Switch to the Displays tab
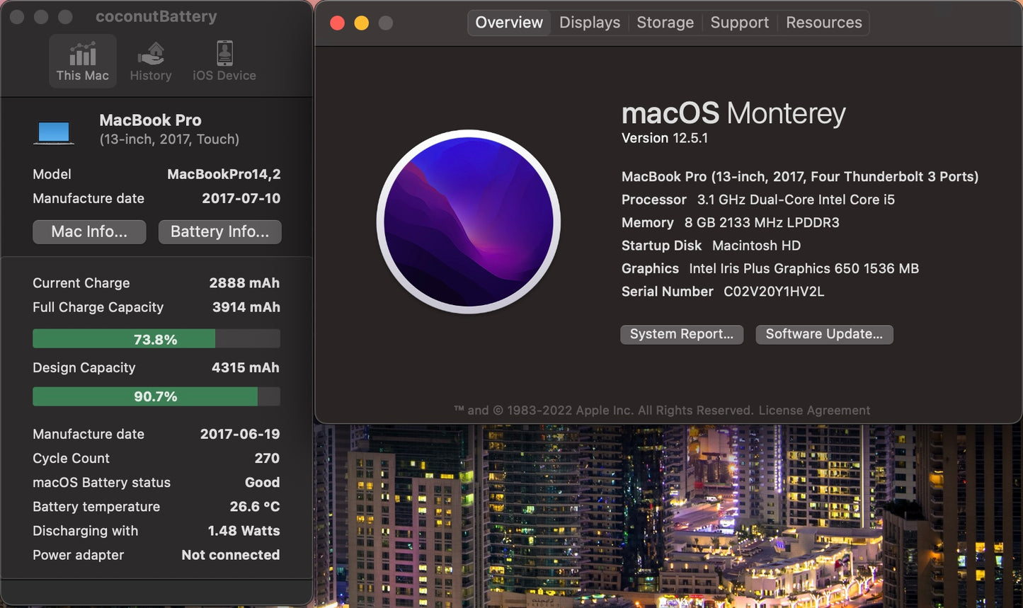 coord(589,23)
